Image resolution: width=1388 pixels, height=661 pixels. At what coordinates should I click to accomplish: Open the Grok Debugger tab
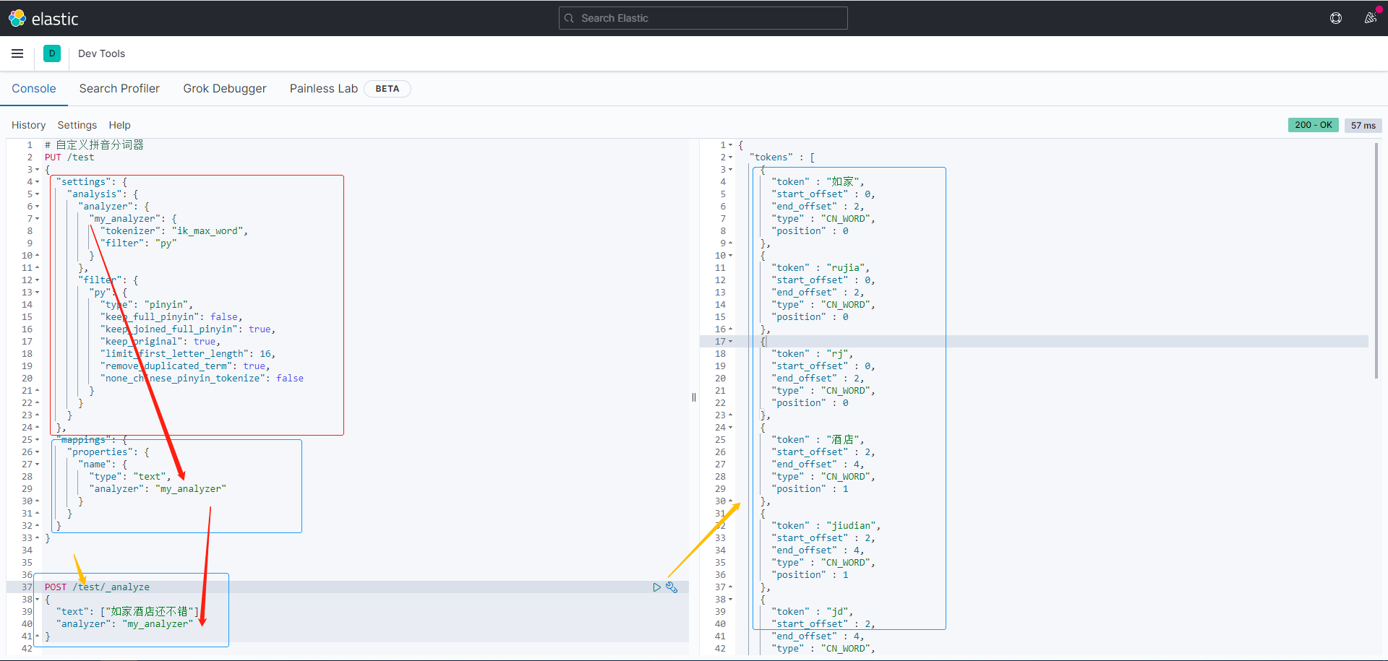225,88
